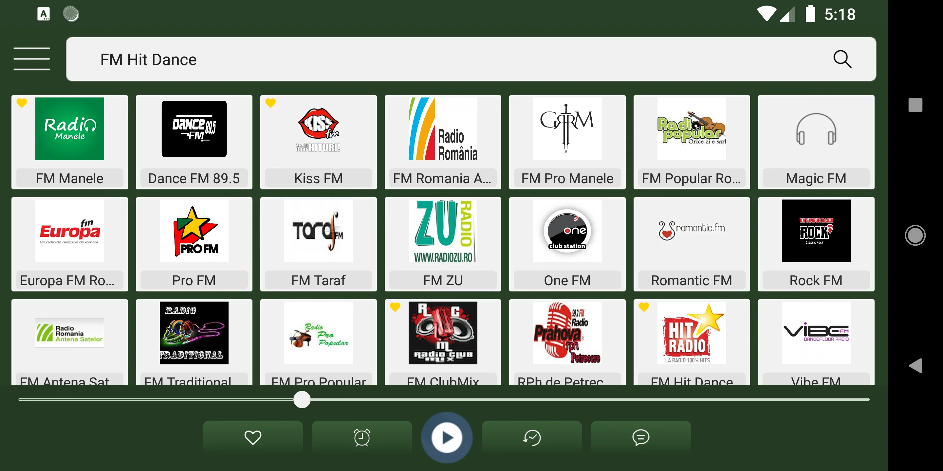
Task: Add current station to favorites via heart button
Action: 252,437
